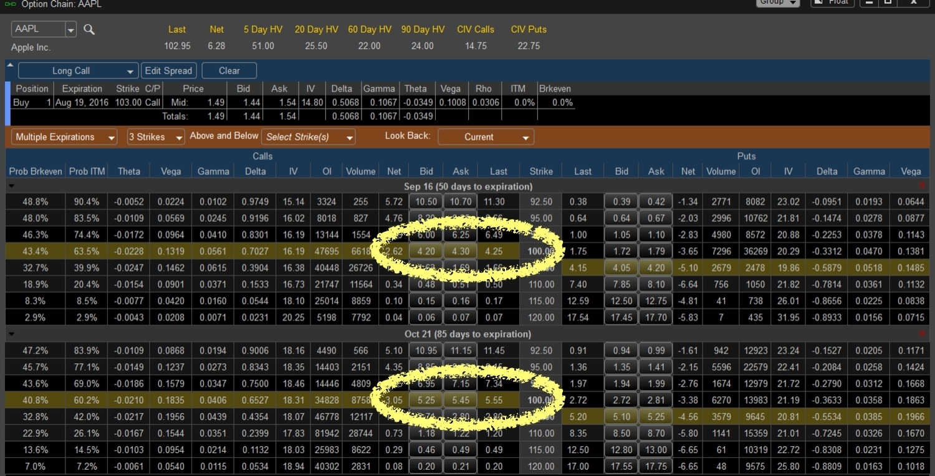This screenshot has height=476, width=935.
Task: Collapse the Oct 21 expiration section
Action: [x=11, y=334]
